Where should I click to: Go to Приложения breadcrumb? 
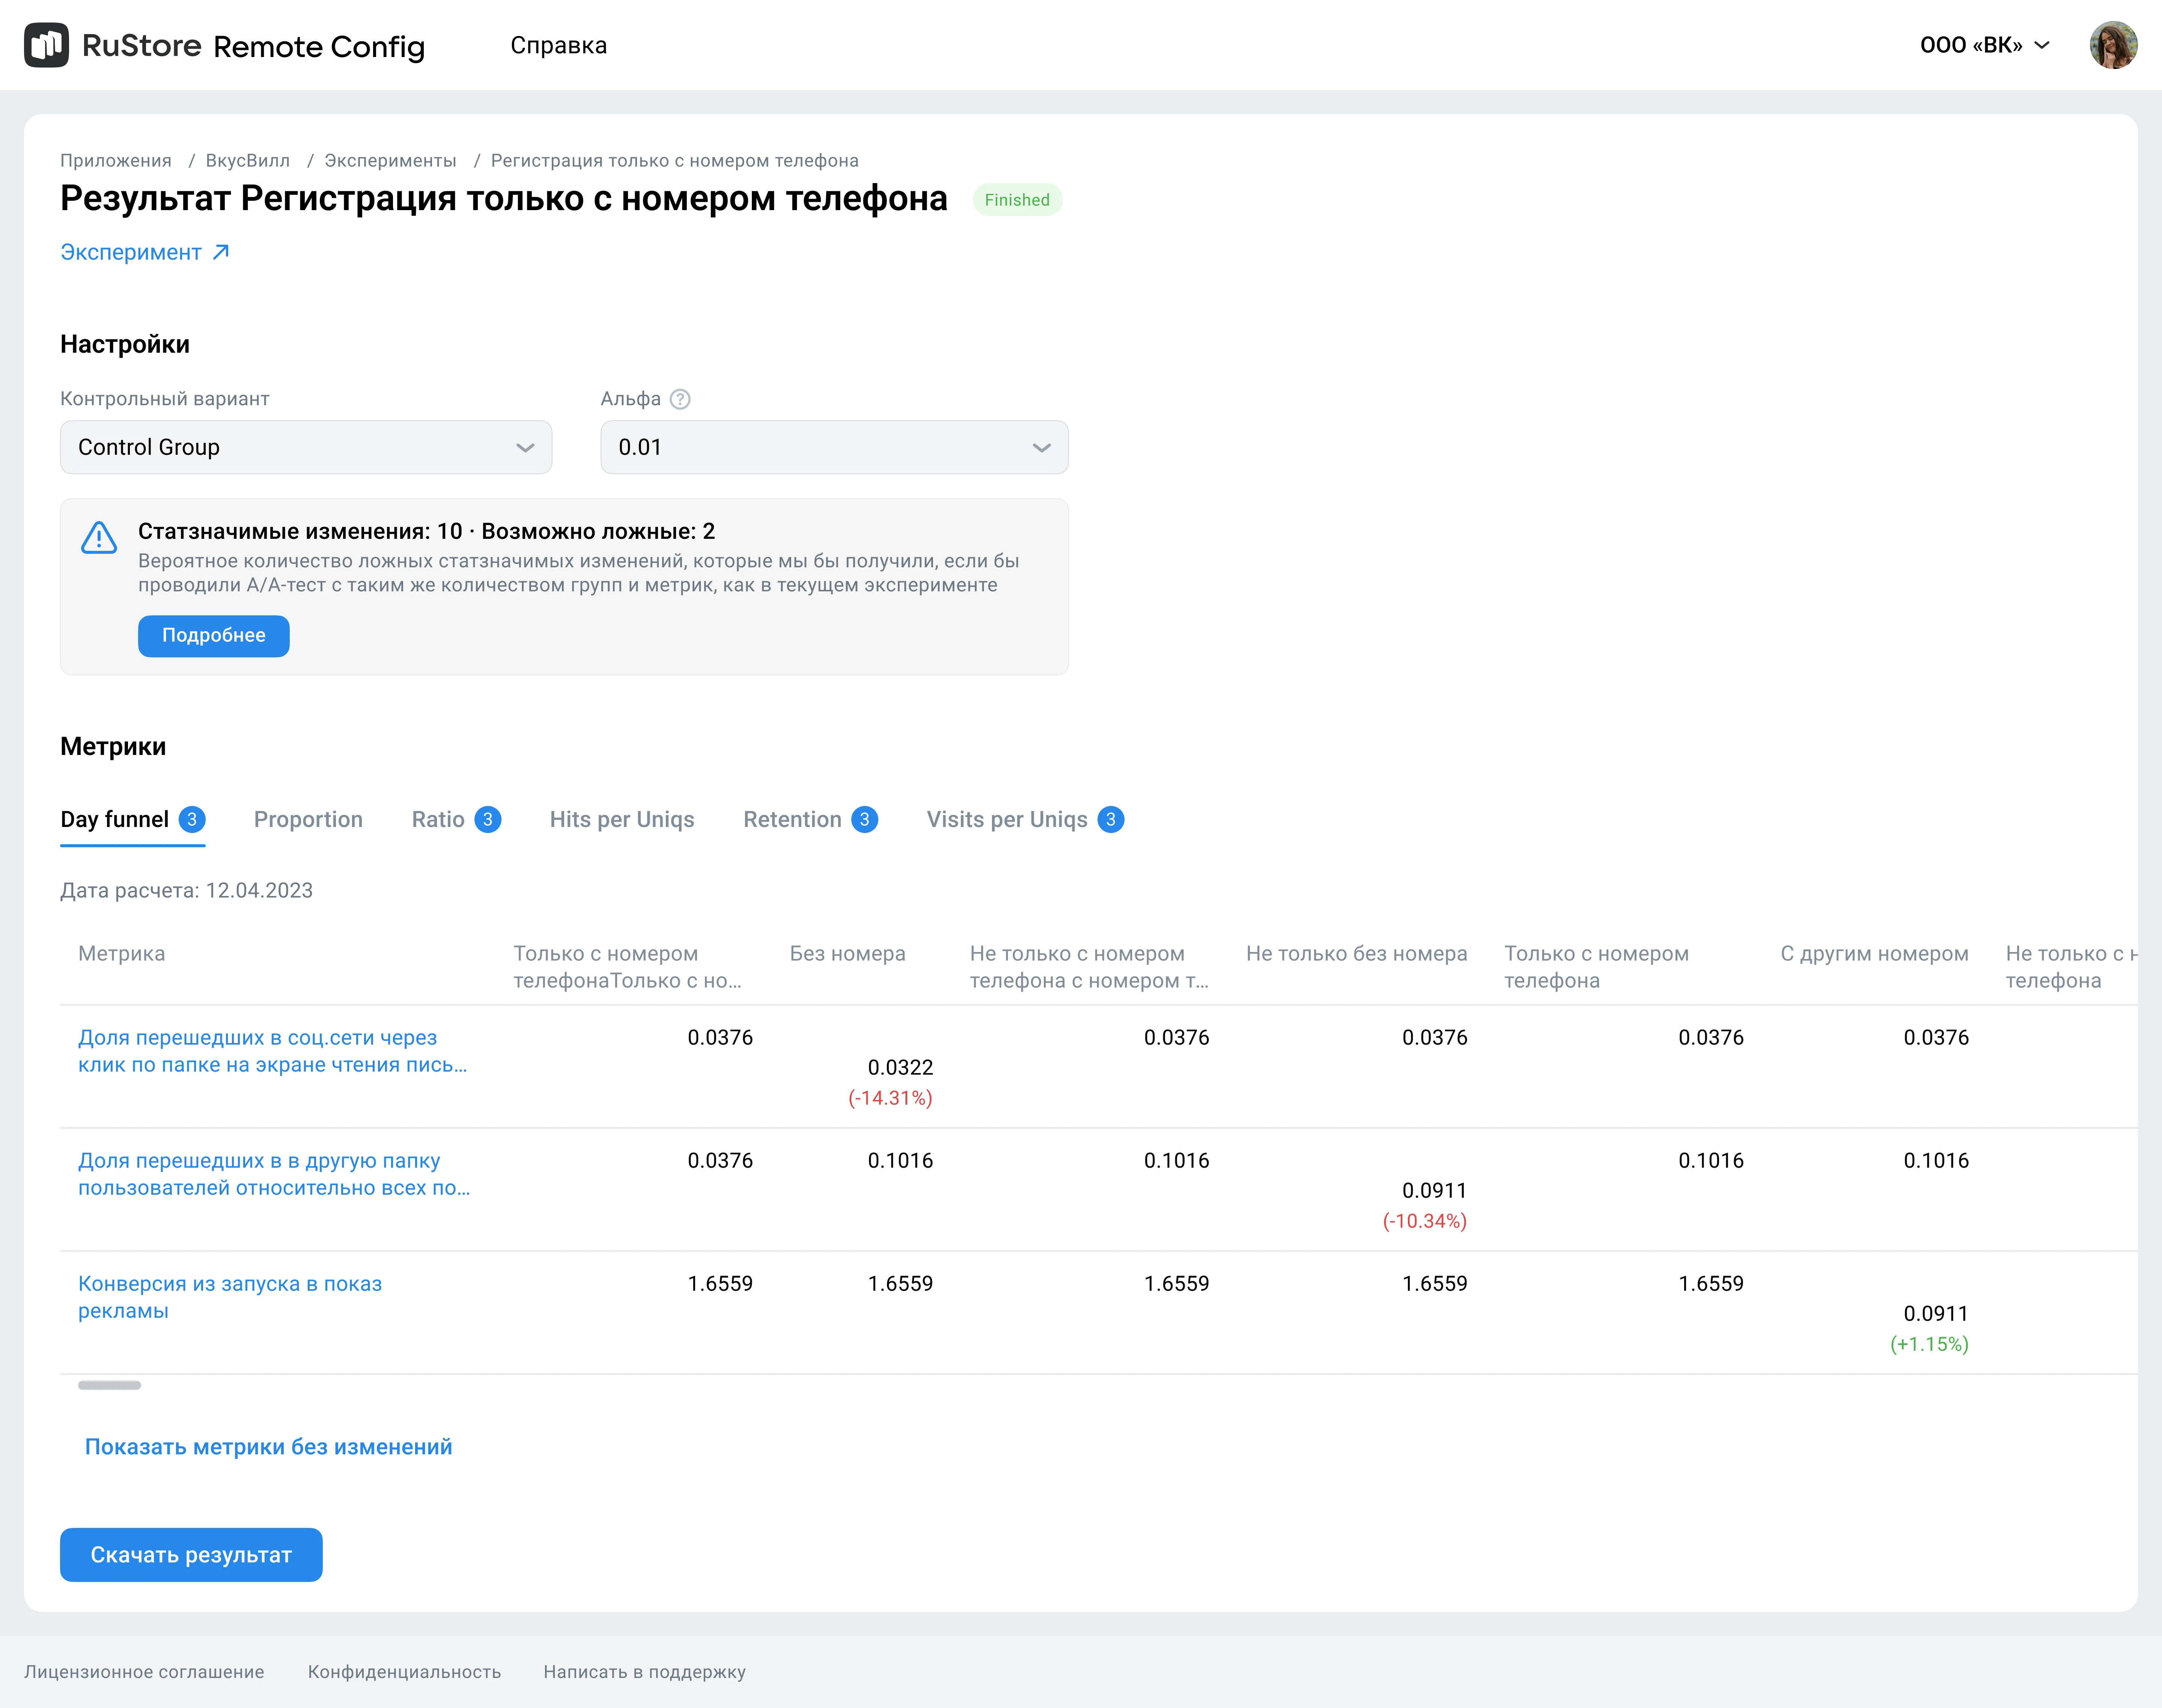(x=116, y=161)
